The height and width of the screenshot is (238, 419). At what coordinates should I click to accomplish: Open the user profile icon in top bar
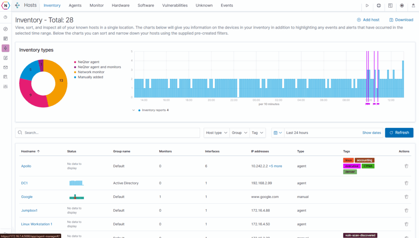click(x=413, y=6)
